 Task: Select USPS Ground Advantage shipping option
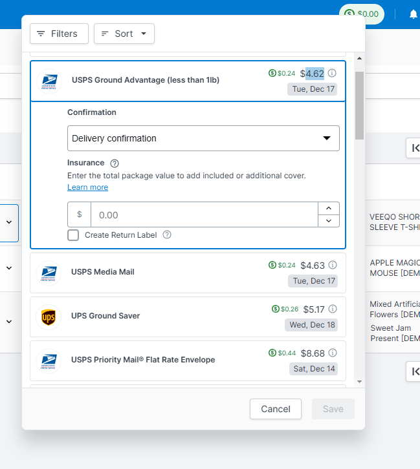(x=188, y=81)
